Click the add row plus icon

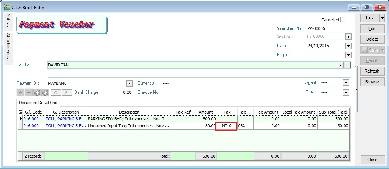click(x=21, y=92)
